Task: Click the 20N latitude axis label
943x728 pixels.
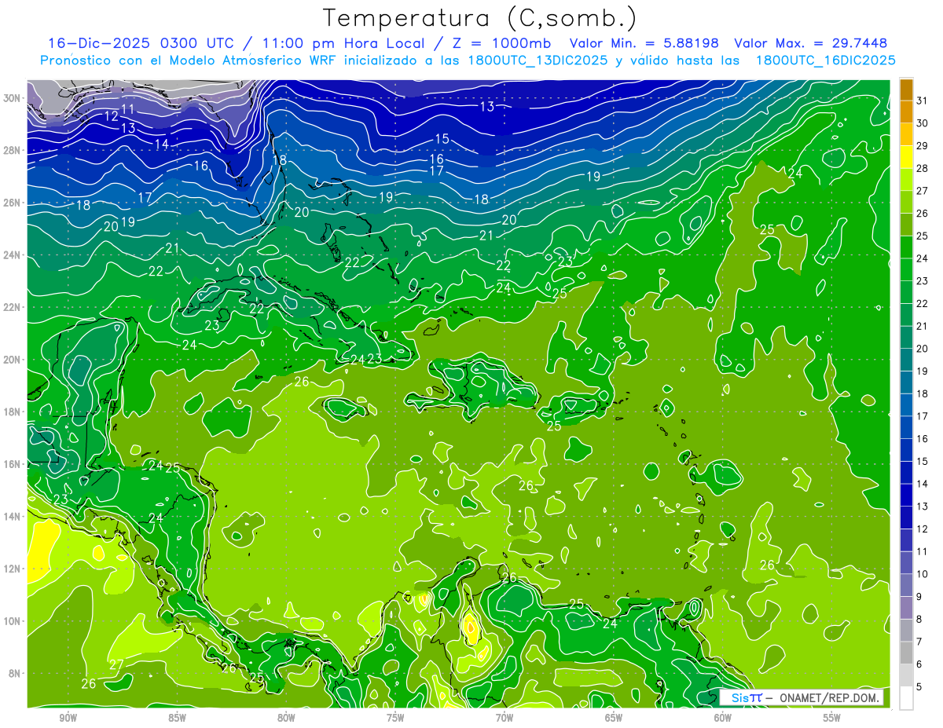Action: pyautogui.click(x=13, y=360)
